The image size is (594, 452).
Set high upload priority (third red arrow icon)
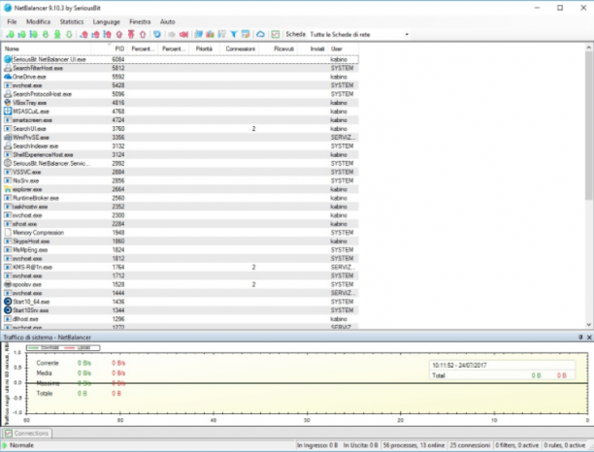[107, 35]
